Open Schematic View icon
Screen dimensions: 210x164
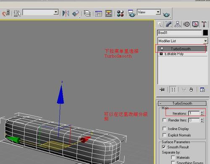[x=109, y=13]
